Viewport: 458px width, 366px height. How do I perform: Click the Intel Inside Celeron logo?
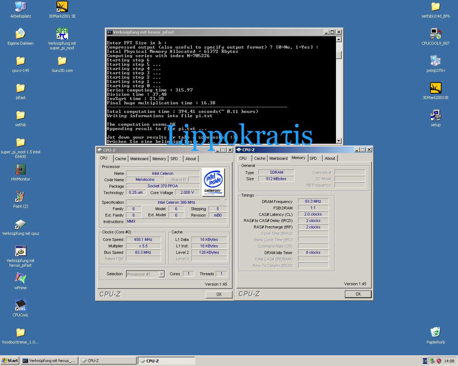click(x=213, y=182)
